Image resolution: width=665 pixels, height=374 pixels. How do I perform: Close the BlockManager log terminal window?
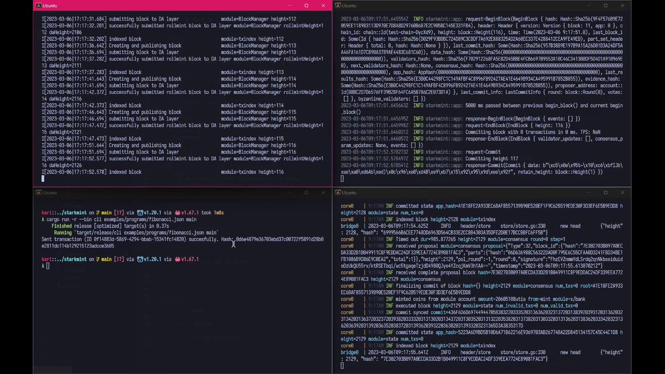(x=323, y=6)
